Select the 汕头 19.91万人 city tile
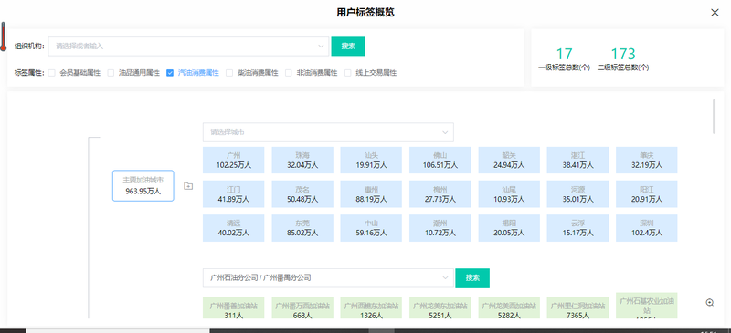This screenshot has height=333, width=731. coord(371,161)
